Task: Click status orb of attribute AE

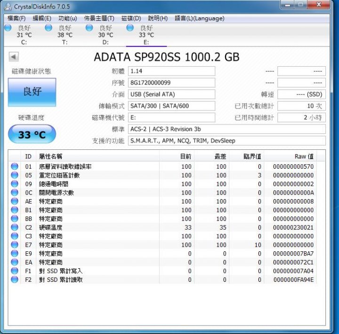Action: tap(15, 201)
